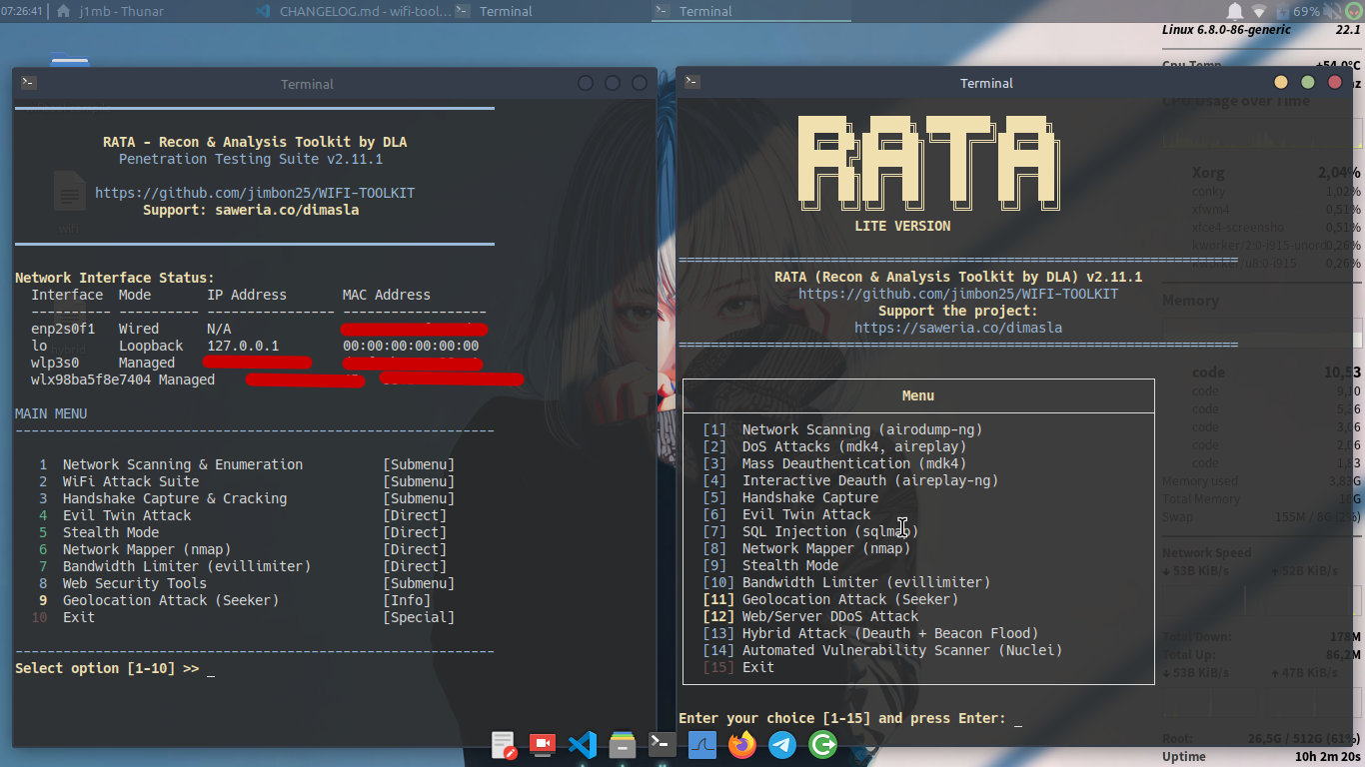The width and height of the screenshot is (1365, 767).
Task: Click the Enter your choice 1-15 prompt
Action: 849,717
